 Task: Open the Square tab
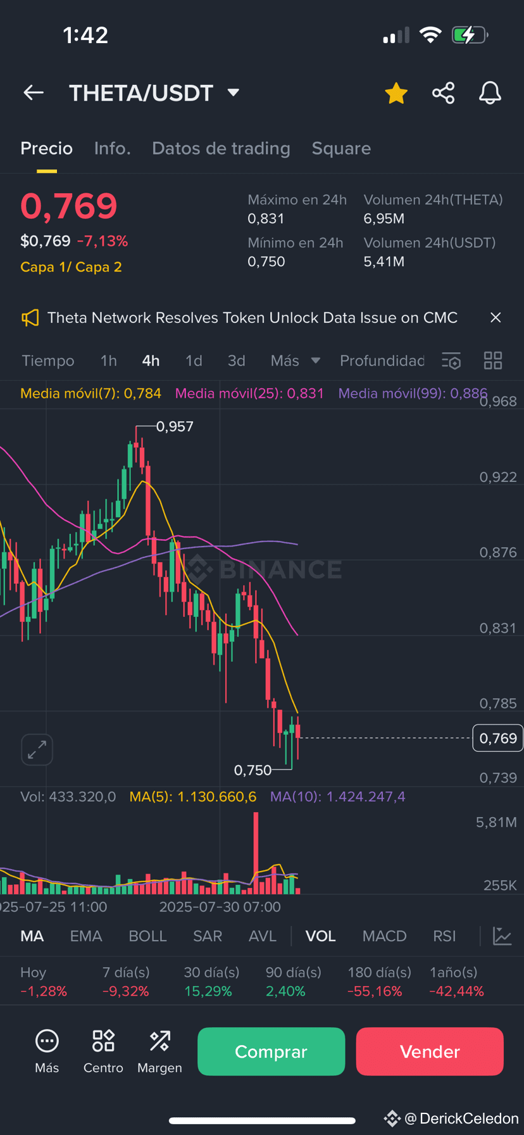pos(341,148)
